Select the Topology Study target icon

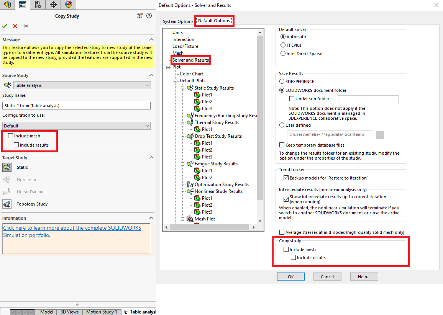(7, 204)
